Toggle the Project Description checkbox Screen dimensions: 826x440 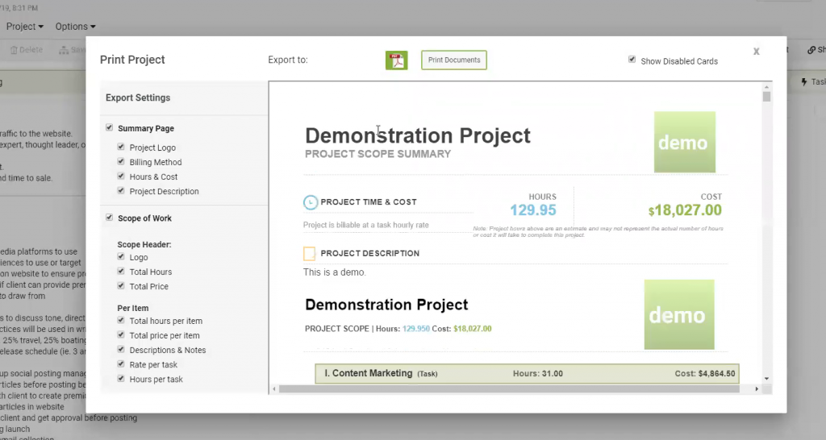[x=121, y=190]
